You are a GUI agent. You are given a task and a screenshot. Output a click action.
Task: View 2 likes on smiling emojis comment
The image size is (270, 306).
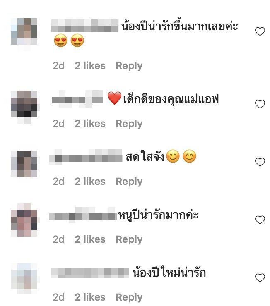click(90, 182)
